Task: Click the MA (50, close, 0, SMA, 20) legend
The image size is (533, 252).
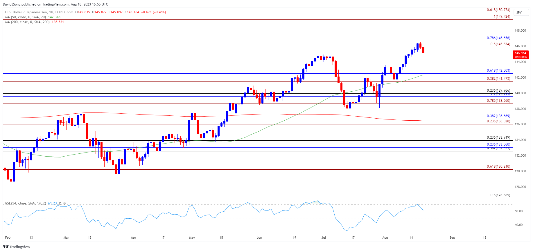Action: [x=26, y=17]
